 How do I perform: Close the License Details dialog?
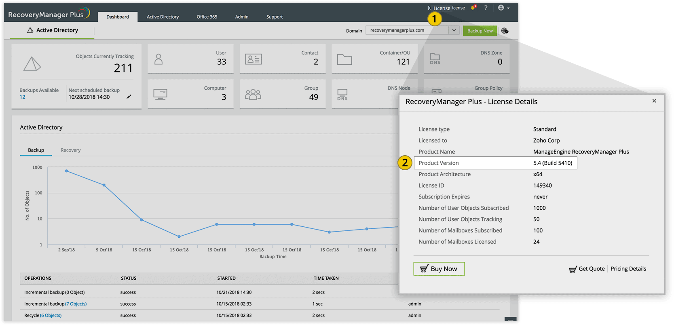654,101
